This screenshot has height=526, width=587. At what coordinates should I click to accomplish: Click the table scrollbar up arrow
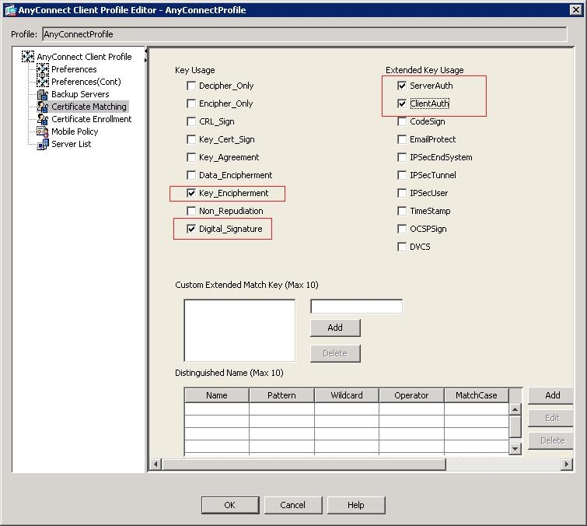[515, 409]
